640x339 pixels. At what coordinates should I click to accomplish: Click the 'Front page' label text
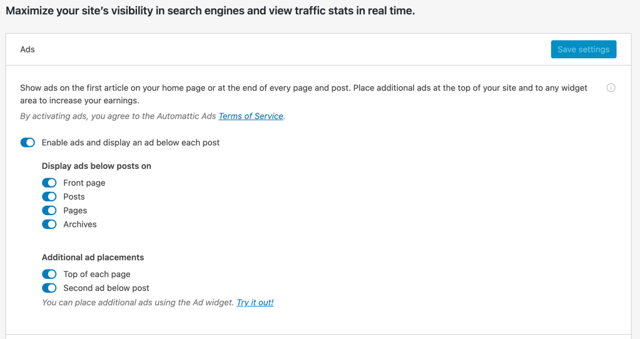84,183
